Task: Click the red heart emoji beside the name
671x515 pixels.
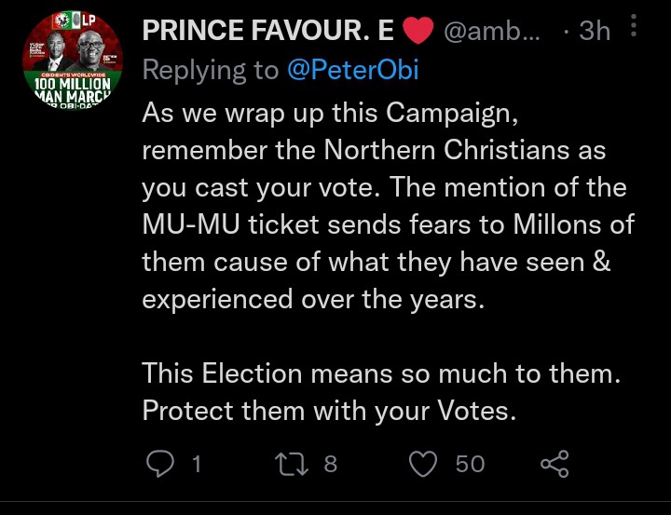Action: pyautogui.click(x=418, y=31)
